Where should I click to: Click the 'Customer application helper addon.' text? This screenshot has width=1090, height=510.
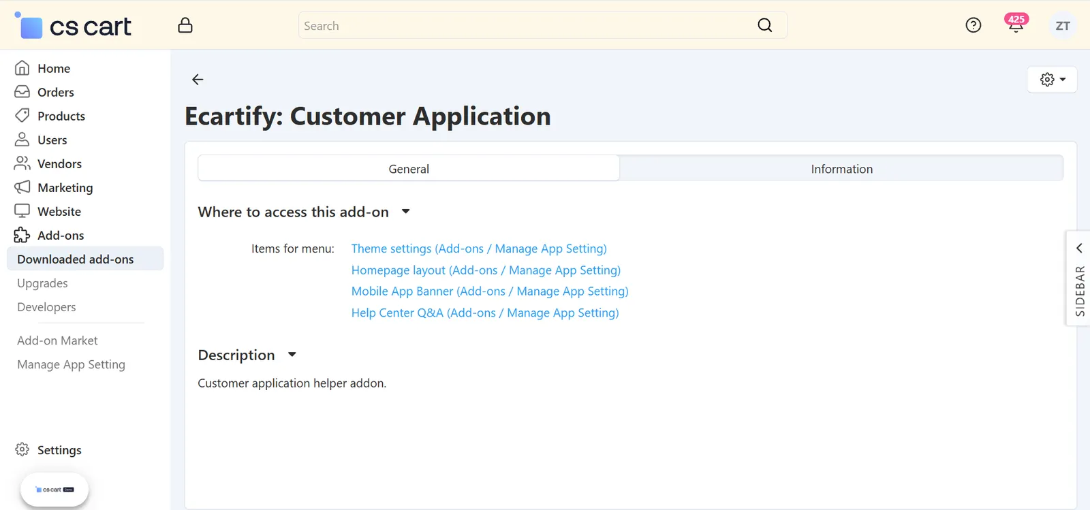[x=292, y=383]
